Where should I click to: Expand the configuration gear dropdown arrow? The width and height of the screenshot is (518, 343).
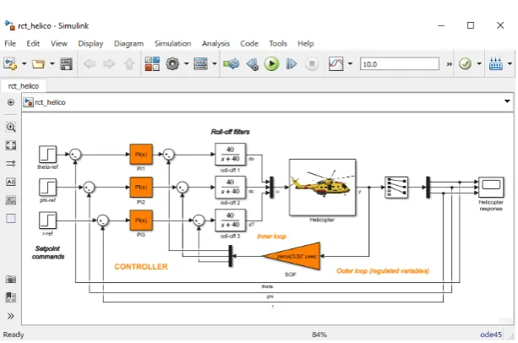click(x=186, y=63)
